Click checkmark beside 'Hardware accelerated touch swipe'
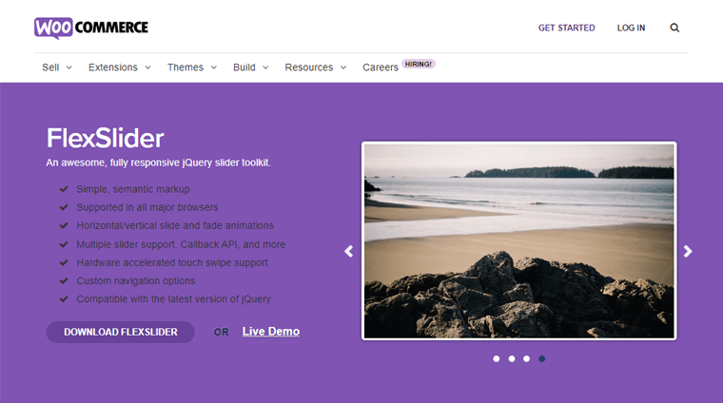 coord(64,262)
